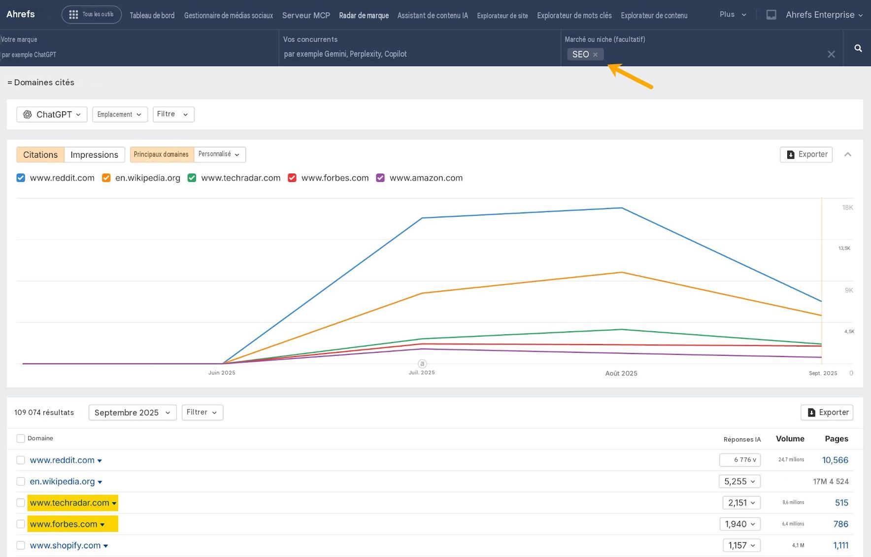Open Radar de marque
This screenshot has width=871, height=557.
[364, 15]
